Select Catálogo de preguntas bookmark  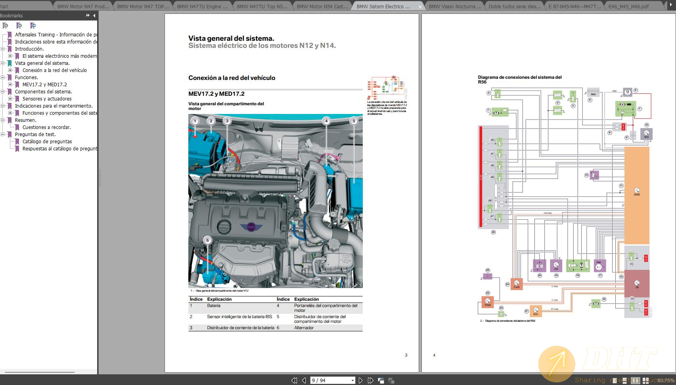(x=47, y=142)
